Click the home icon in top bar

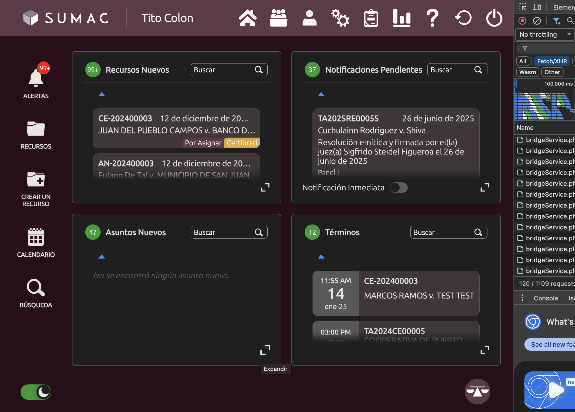coord(247,18)
